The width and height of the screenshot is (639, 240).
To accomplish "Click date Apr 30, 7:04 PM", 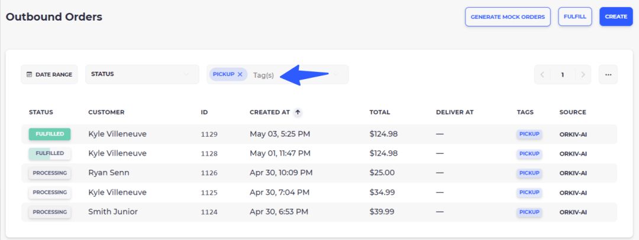I will click(x=279, y=192).
